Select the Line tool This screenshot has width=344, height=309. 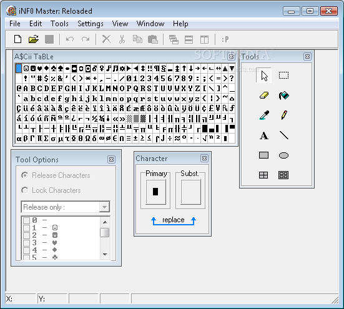pos(283,135)
